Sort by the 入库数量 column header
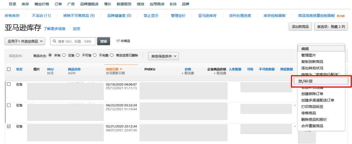 click(235, 69)
